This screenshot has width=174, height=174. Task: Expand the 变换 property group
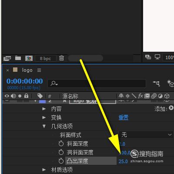[x=44, y=117]
